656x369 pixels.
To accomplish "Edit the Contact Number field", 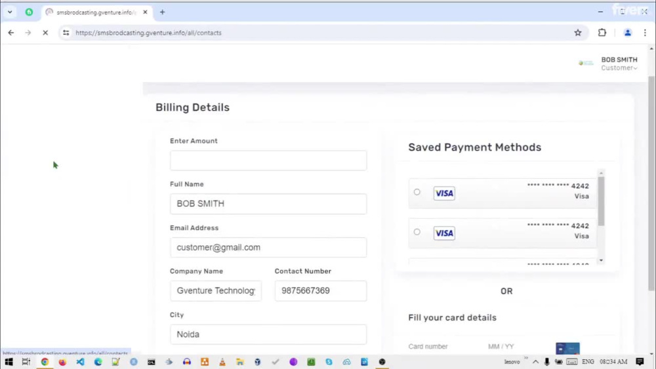I will 321,291.
